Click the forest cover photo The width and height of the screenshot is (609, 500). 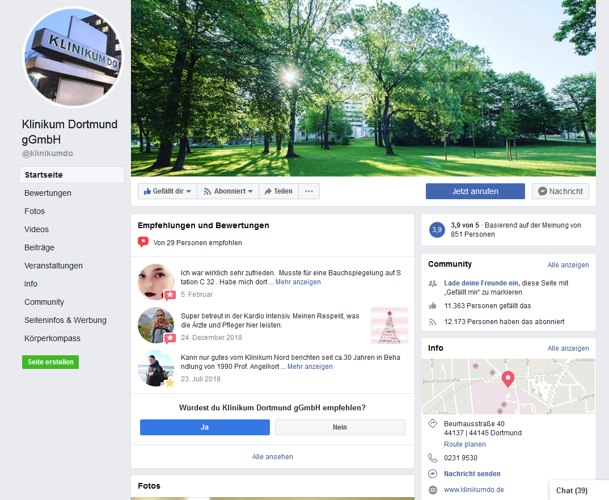[363, 89]
